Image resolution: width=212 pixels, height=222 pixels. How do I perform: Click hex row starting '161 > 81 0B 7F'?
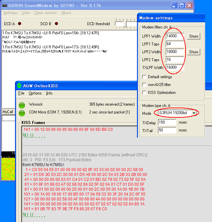coord(65,209)
